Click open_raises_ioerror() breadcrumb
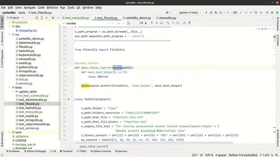Screen dimensions: 280x157 tap(94, 147)
